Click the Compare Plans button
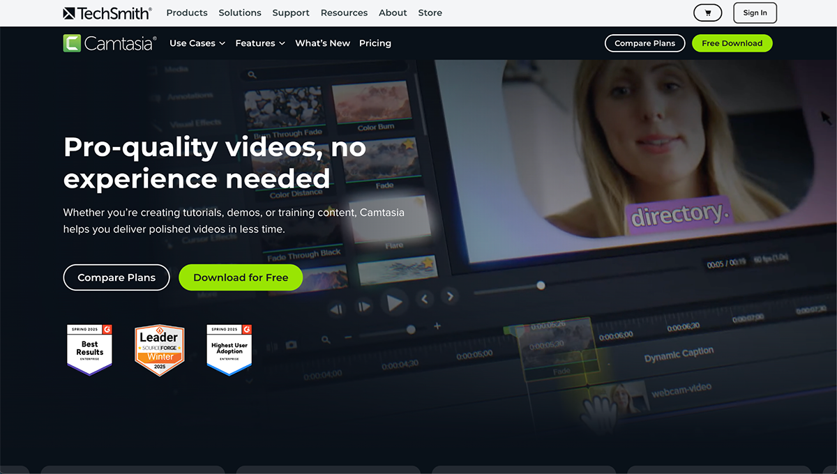Image resolution: width=837 pixels, height=474 pixels. [x=116, y=277]
